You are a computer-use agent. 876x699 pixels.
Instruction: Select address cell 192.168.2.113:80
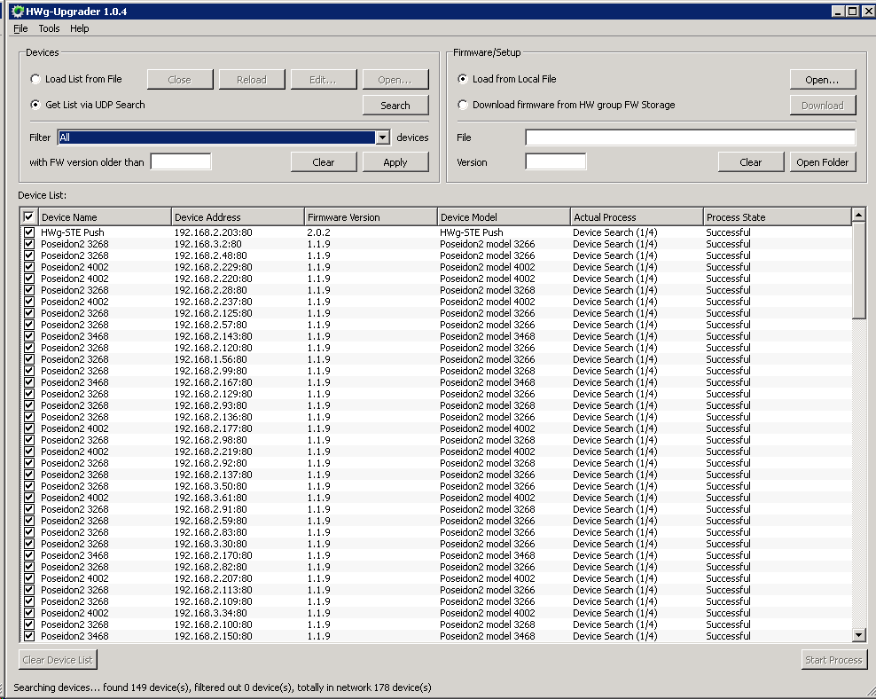click(213, 590)
